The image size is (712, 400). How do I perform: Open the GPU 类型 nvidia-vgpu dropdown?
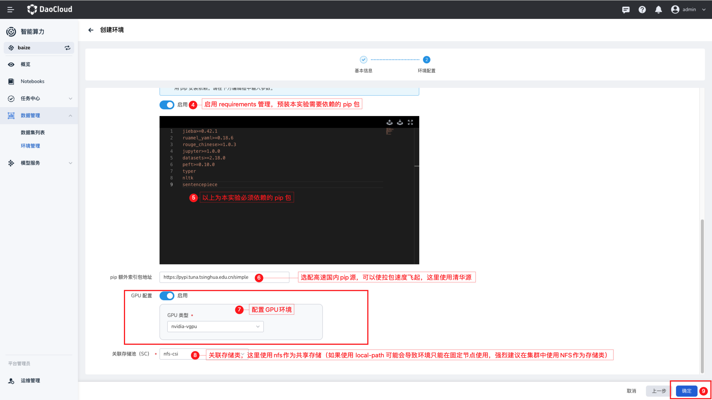tap(215, 327)
